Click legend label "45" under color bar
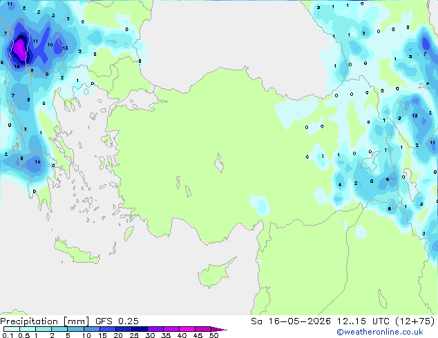This screenshot has width=438, height=338. coord(198,335)
